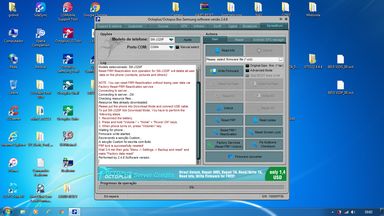Open the Motorola folder on desktop
This screenshot has height=216, width=384.
pos(313,10)
